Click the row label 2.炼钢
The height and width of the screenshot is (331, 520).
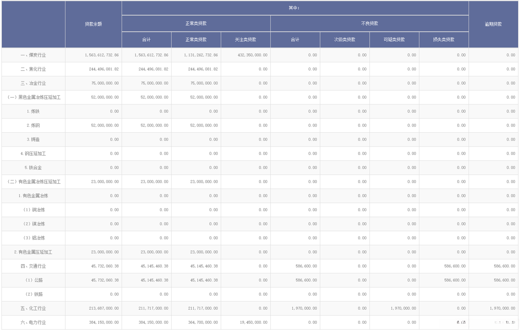pos(33,125)
